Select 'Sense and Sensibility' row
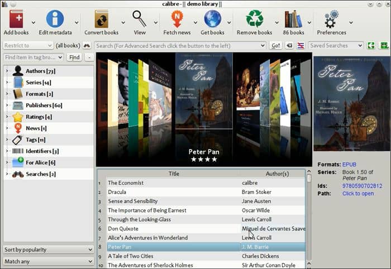This screenshot has width=391, height=269. point(206,201)
